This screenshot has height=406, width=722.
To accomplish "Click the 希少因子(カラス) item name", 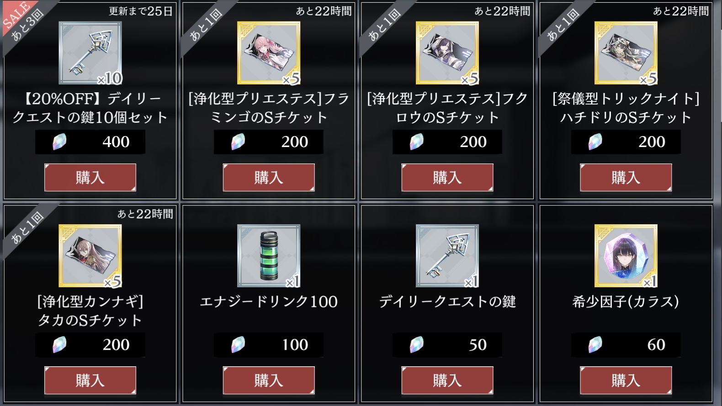I will [x=626, y=302].
